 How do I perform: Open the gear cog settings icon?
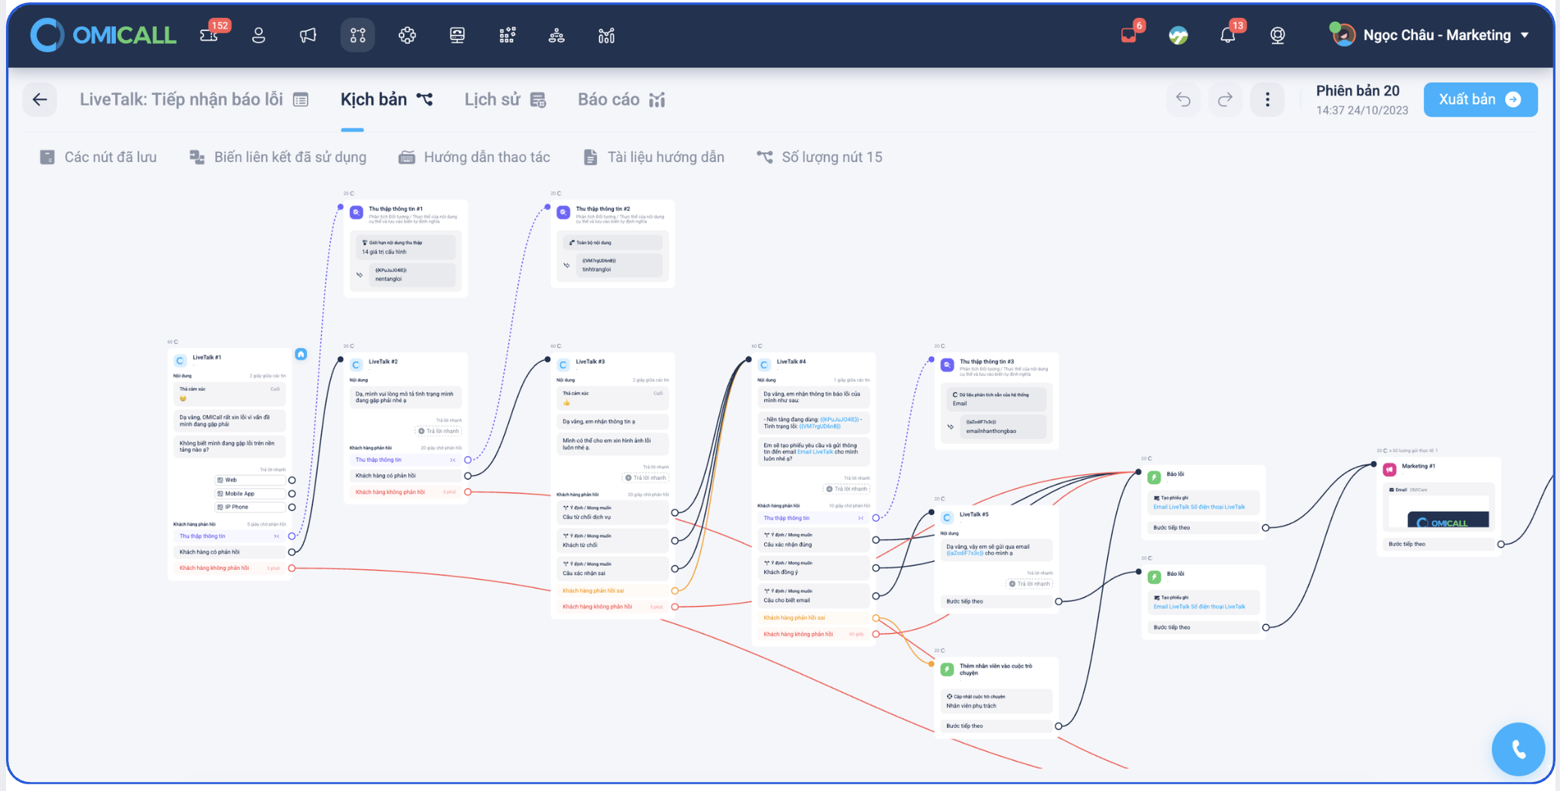(x=407, y=35)
